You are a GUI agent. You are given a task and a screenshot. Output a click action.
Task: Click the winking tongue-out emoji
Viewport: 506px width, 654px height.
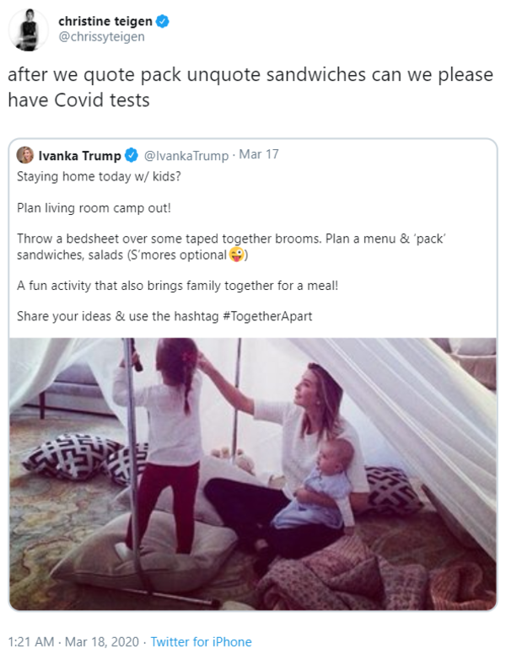tap(239, 255)
